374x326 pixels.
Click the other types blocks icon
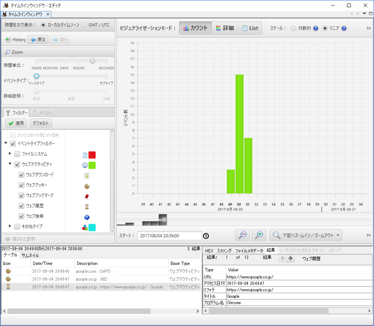tap(85, 228)
